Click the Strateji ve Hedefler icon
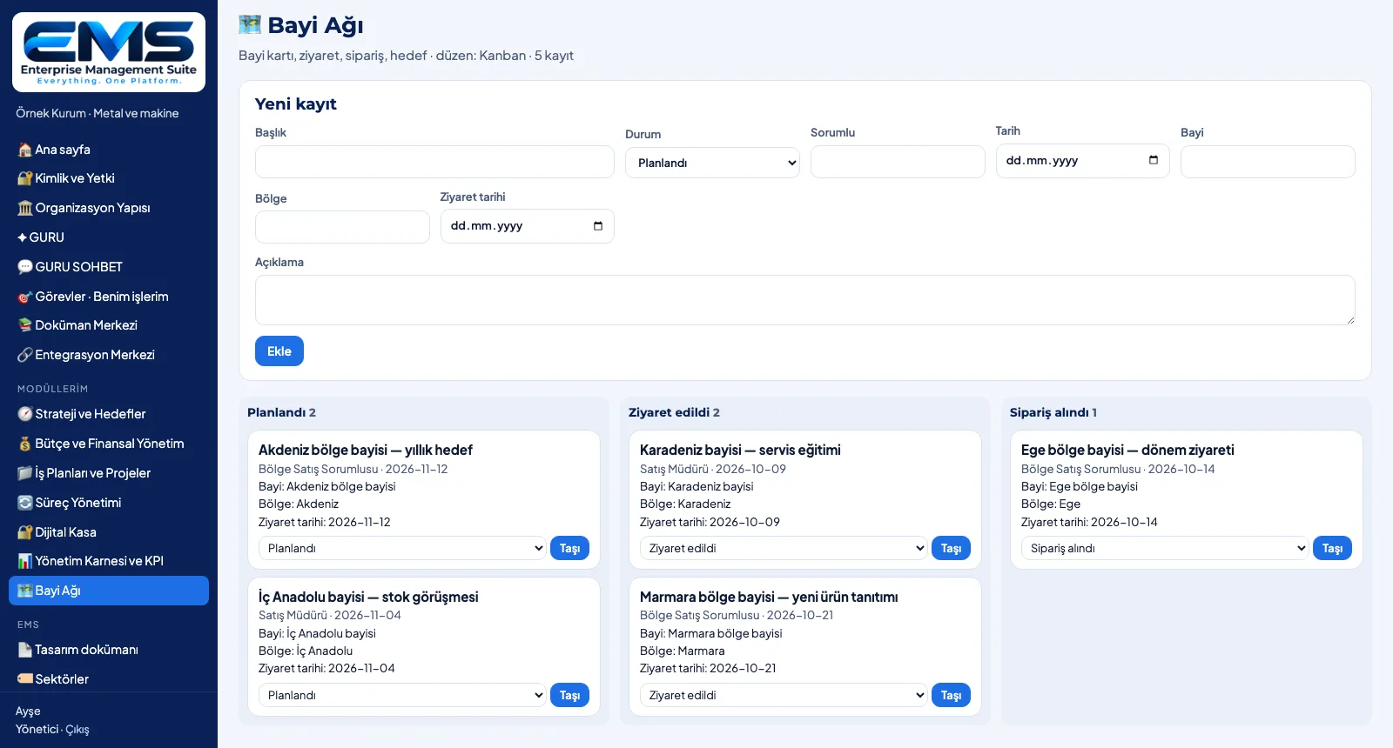1393x748 pixels. click(25, 414)
